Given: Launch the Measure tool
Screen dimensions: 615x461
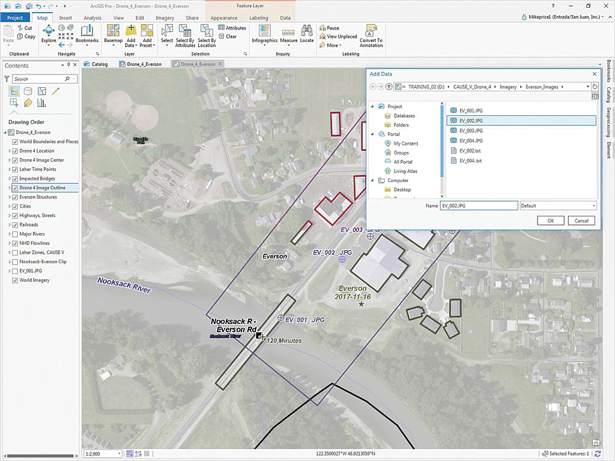Looking at the screenshot, I should click(x=289, y=34).
